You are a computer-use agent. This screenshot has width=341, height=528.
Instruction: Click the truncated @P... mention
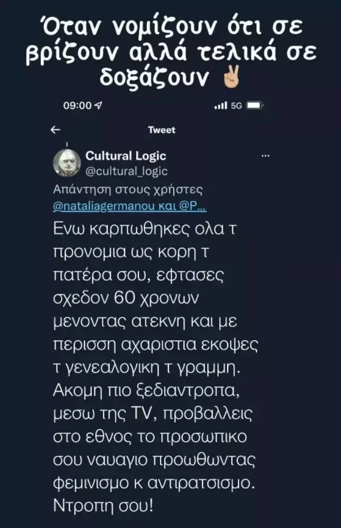tap(193, 206)
